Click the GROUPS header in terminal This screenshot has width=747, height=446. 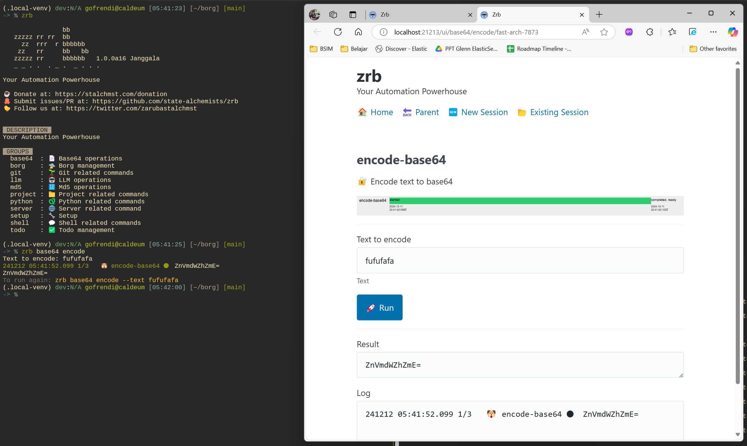[x=17, y=151]
